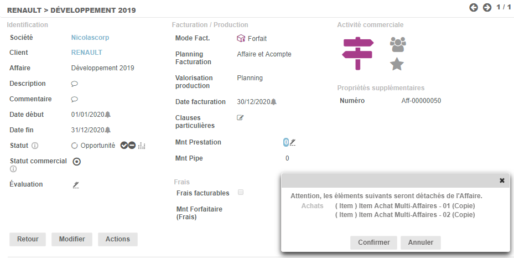The image size is (514, 258).
Task: Click the pencil beside Mnt Prestation
Action: pos(293,142)
